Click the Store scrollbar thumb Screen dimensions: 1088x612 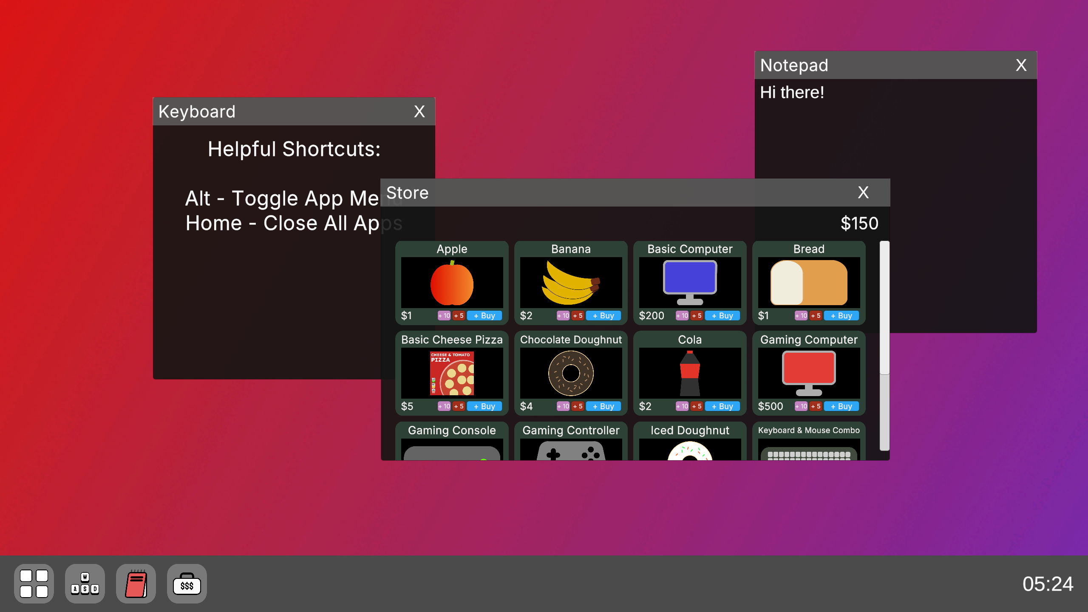pyautogui.click(x=884, y=308)
